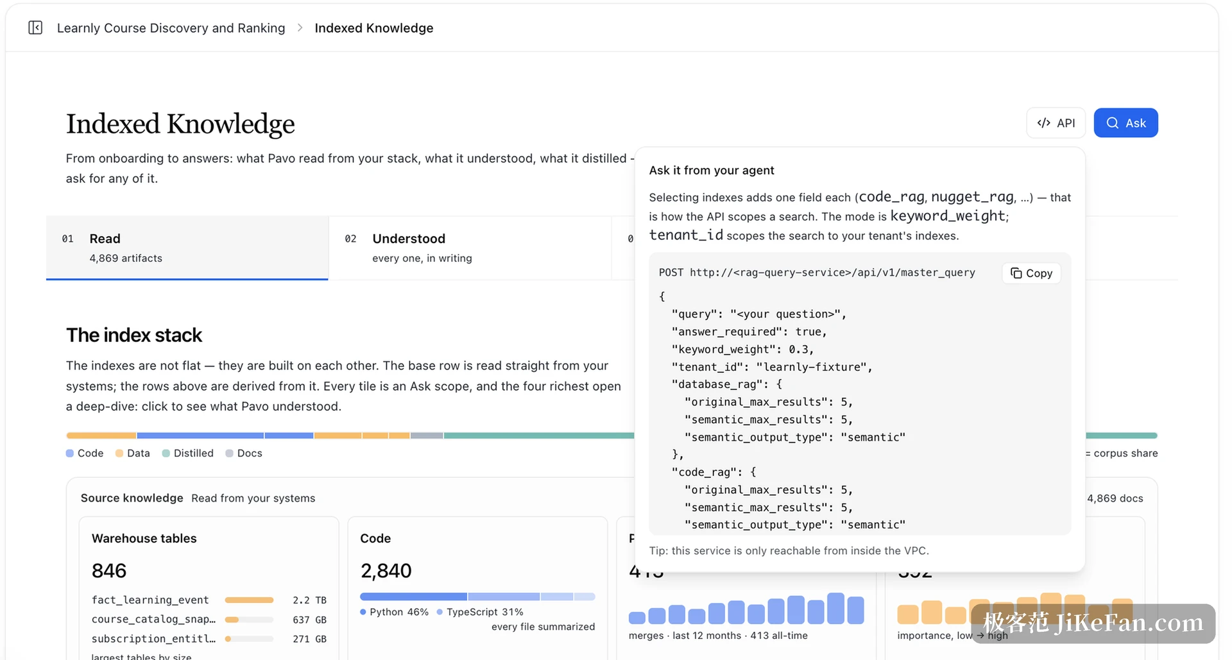Screen dimensions: 1232x660
Task: Switch to the 01 Read tab
Action: 187,248
